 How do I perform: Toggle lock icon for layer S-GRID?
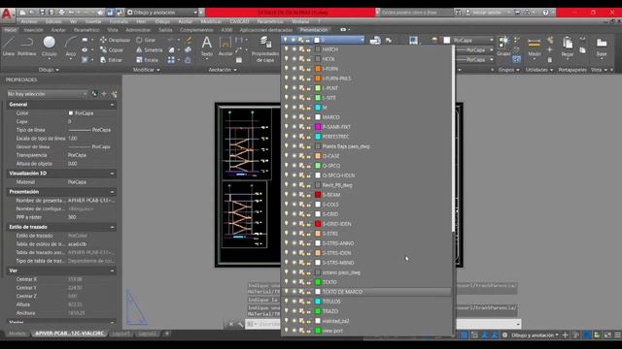point(309,214)
